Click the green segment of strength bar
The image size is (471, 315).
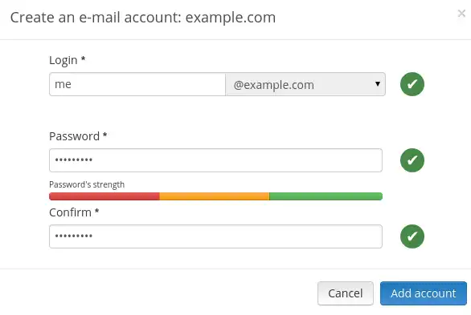coord(326,196)
